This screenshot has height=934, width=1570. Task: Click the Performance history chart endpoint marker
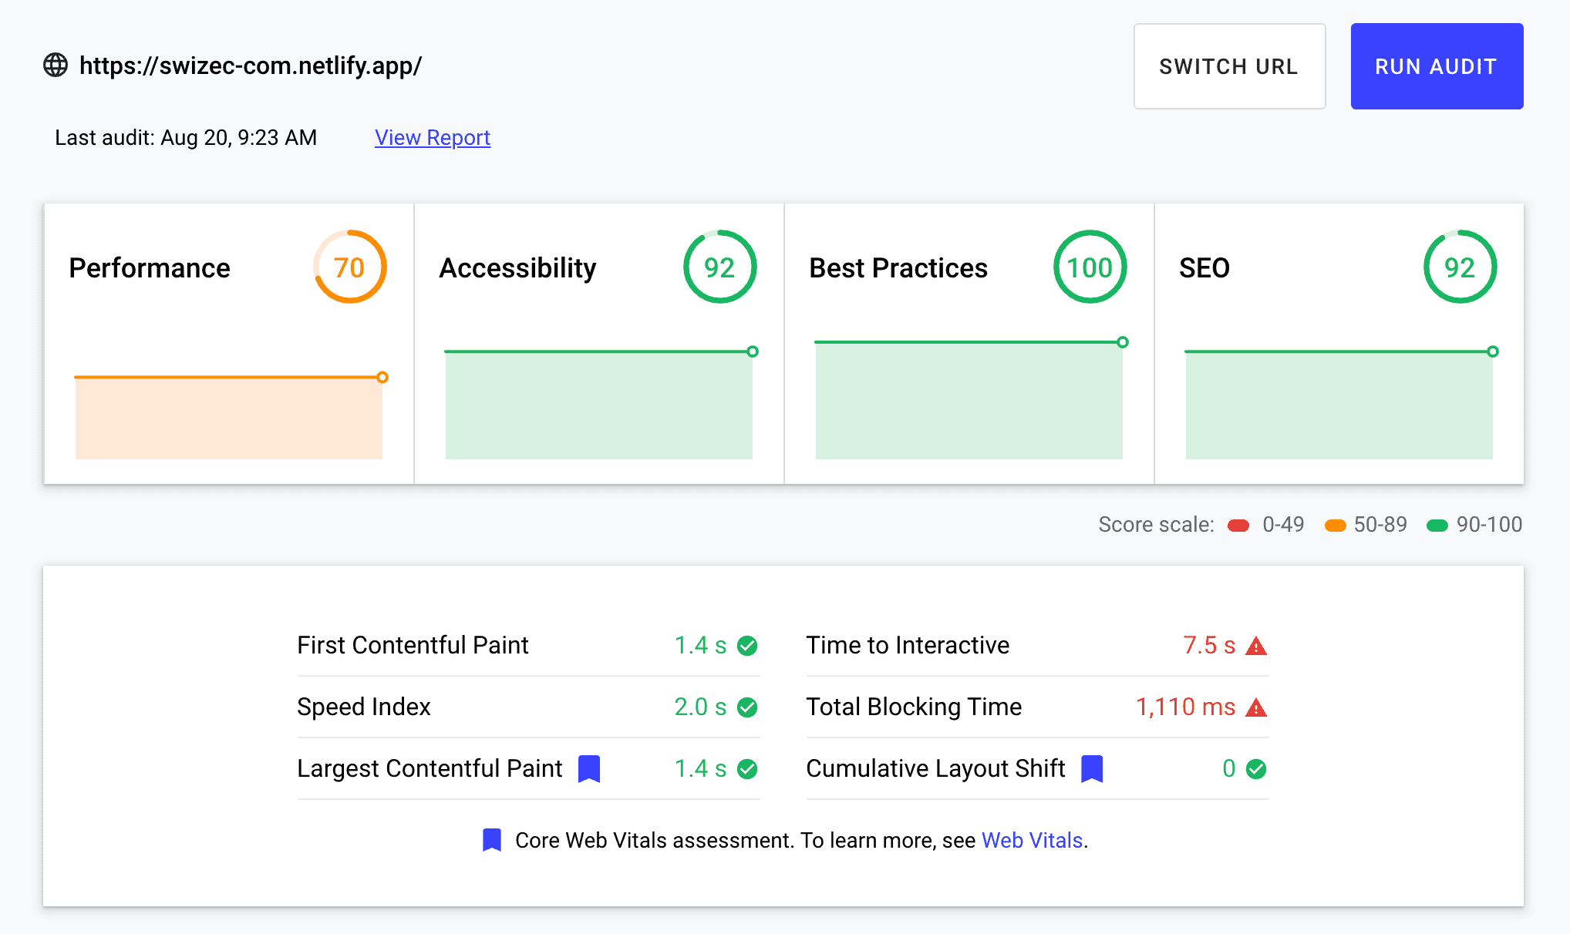click(382, 378)
